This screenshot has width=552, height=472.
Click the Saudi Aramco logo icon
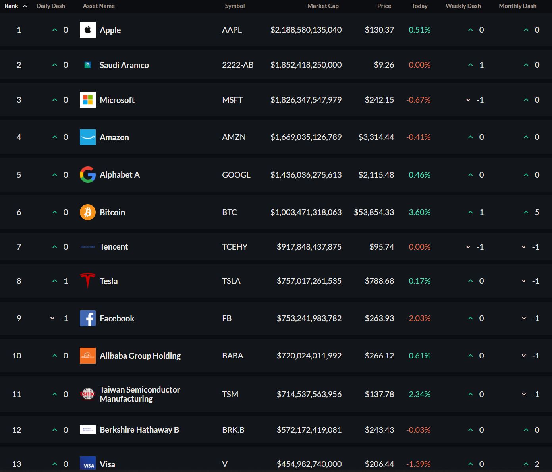(x=88, y=65)
